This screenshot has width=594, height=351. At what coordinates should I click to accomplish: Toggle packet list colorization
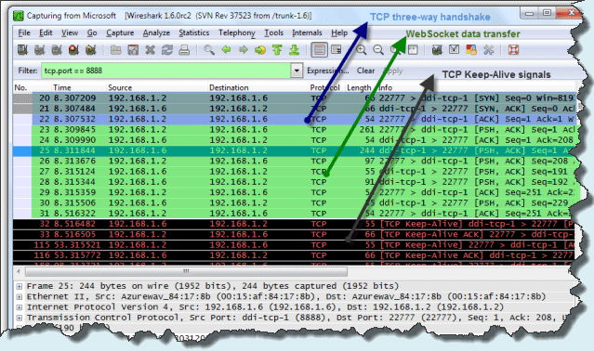pos(320,50)
